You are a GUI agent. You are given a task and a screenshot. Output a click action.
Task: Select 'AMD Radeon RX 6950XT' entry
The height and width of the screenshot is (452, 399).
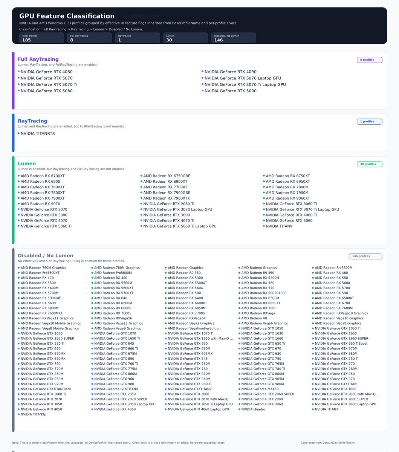point(286,182)
